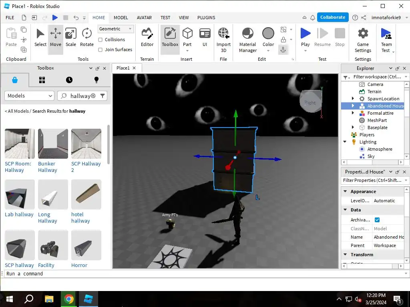Enable the Join Surfaces checkbox
This screenshot has height=307, width=410.
pos(100,50)
